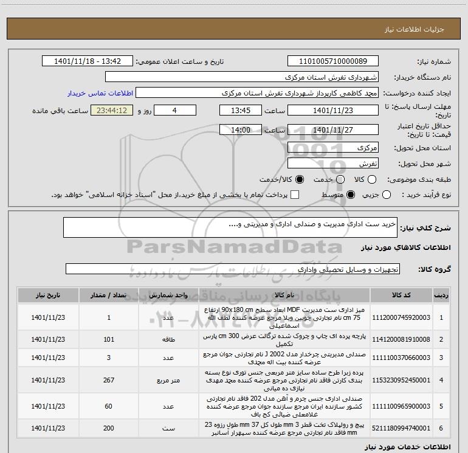Image resolution: width=468 pixels, height=453 pixels.
Task: Click unit ست in row 6
Action: pos(168,429)
